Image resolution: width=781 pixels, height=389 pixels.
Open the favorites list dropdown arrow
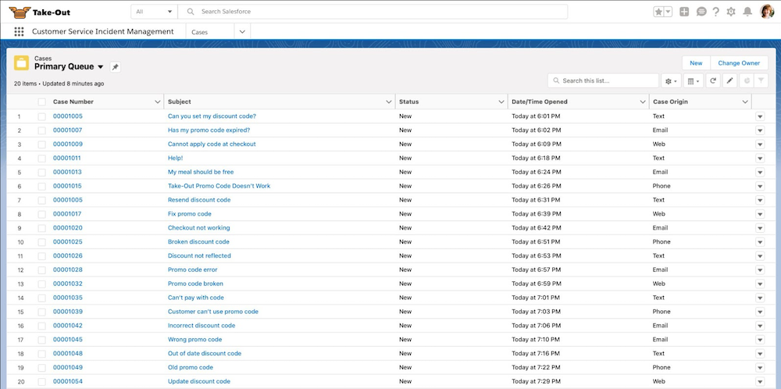coord(669,12)
